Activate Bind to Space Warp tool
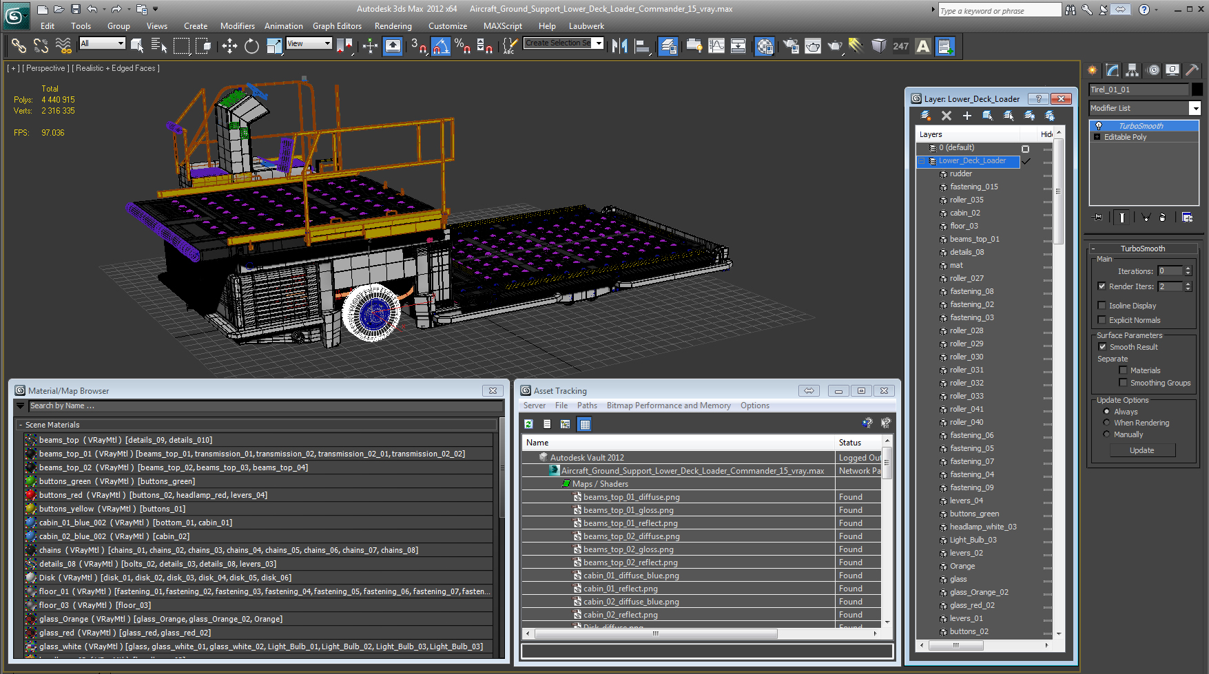 [x=63, y=46]
